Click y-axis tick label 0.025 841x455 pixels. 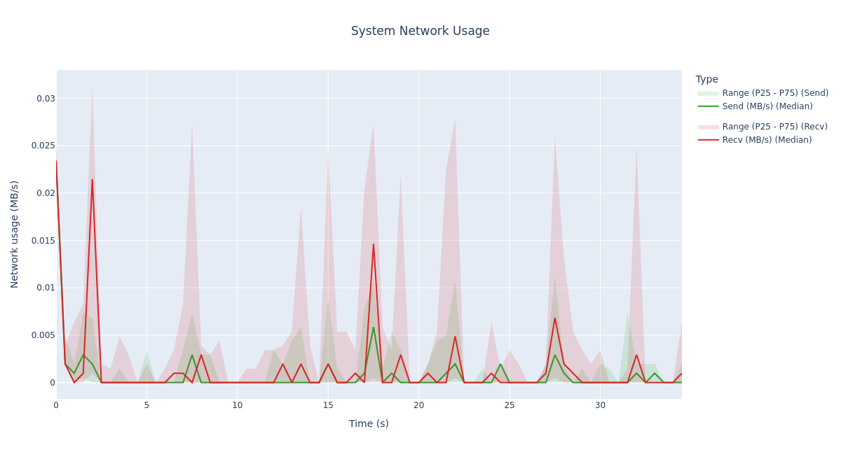click(x=43, y=146)
